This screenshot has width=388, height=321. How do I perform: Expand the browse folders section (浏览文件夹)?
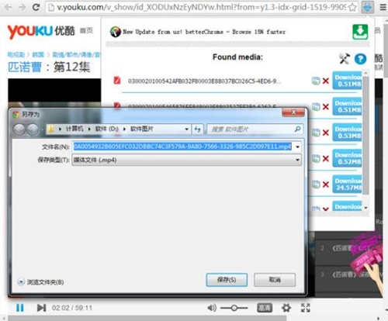click(41, 281)
